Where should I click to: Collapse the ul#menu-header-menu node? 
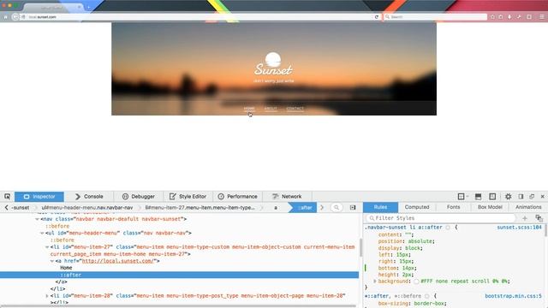42,233
